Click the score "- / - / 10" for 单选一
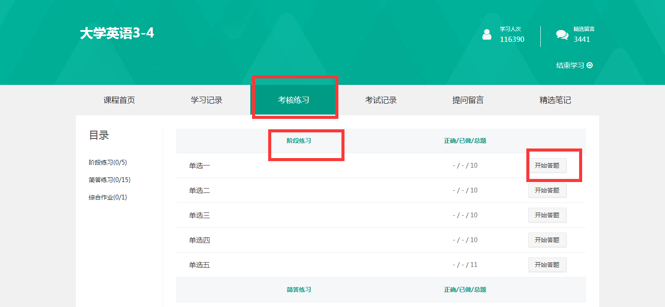 (465, 165)
